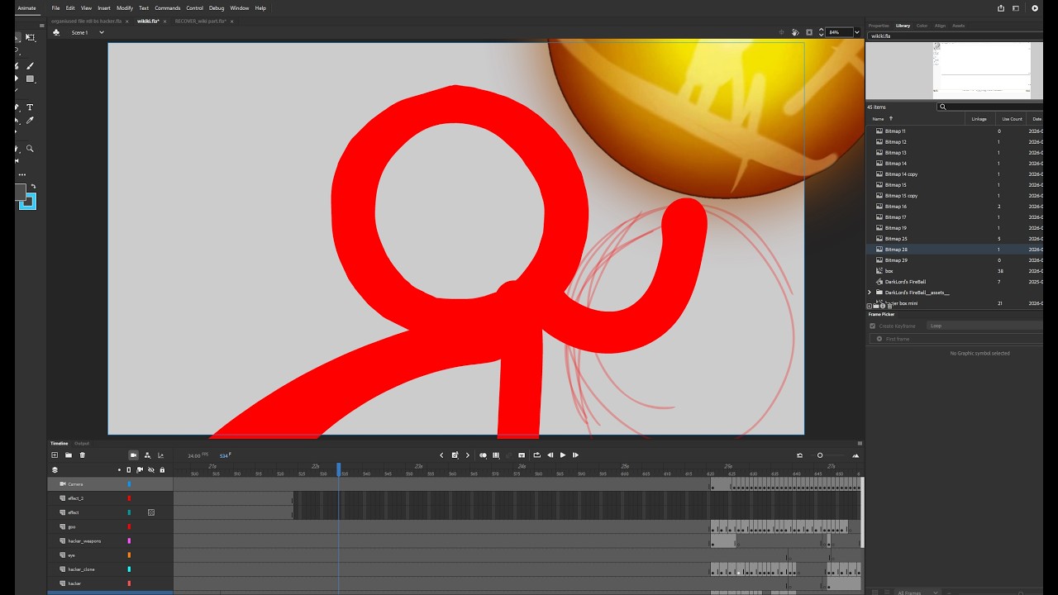
Task: Toggle hide all layers eye column header
Action: [150, 469]
